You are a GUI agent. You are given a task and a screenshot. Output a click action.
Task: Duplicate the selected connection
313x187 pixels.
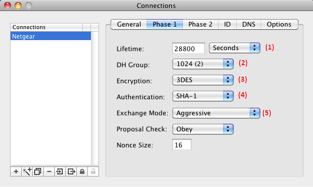[38, 171]
